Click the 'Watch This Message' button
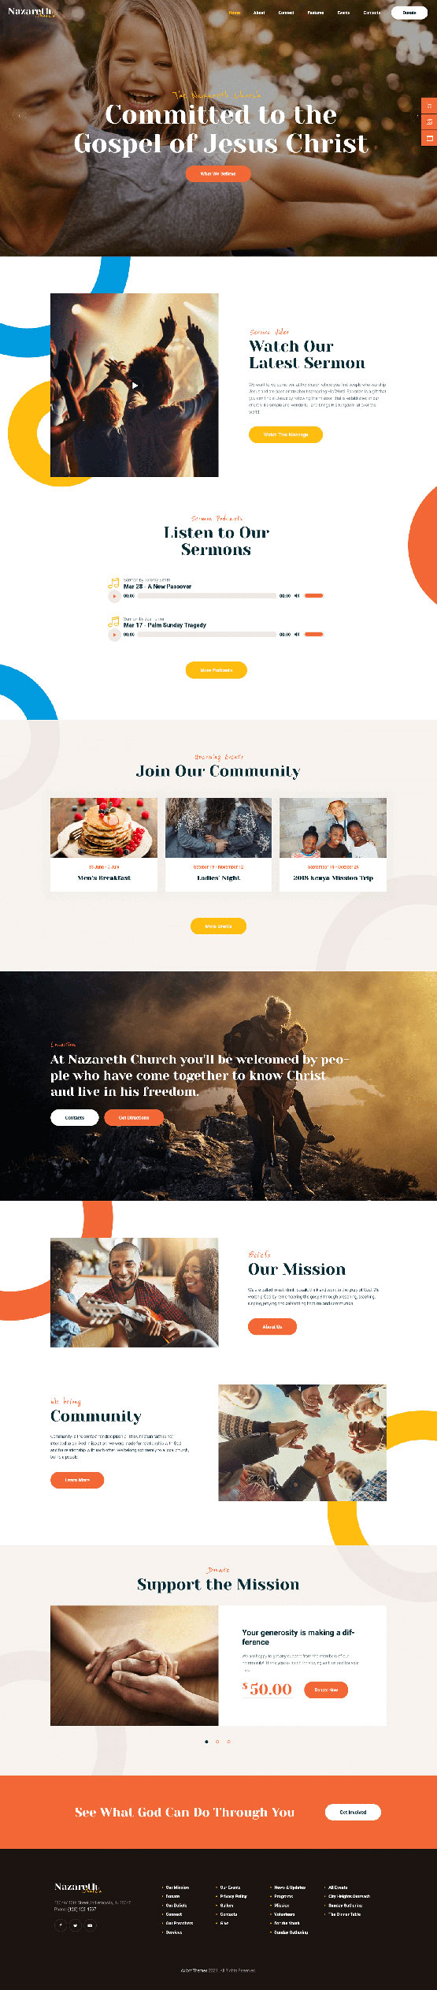Screen dimensions: 437x1990 click(x=286, y=434)
